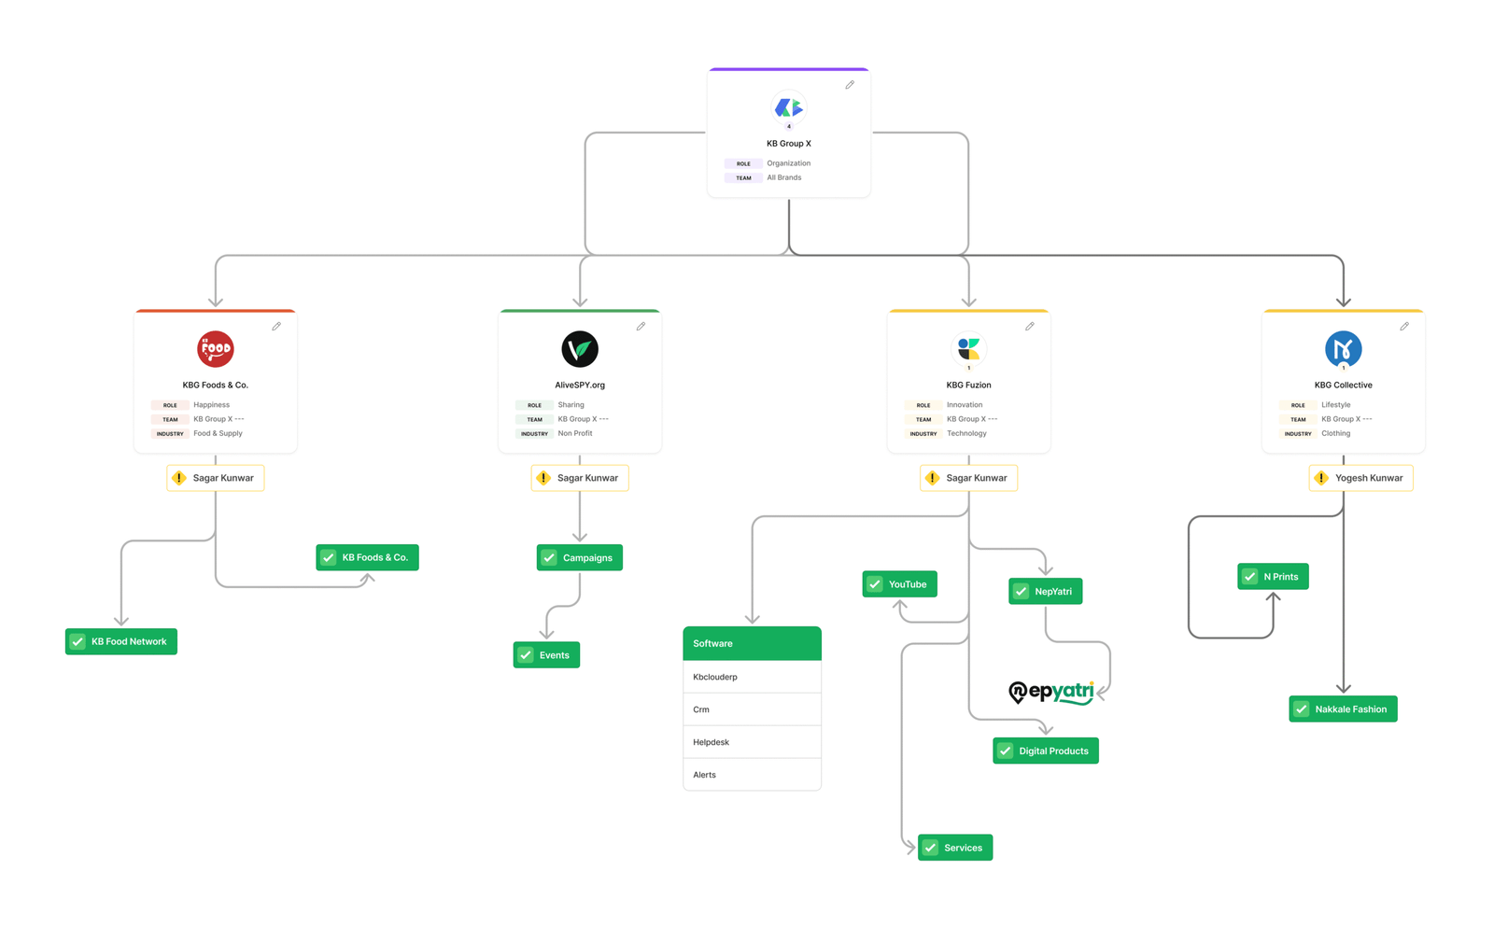Click the All Brands team value
The image size is (1494, 926).
[x=784, y=177]
